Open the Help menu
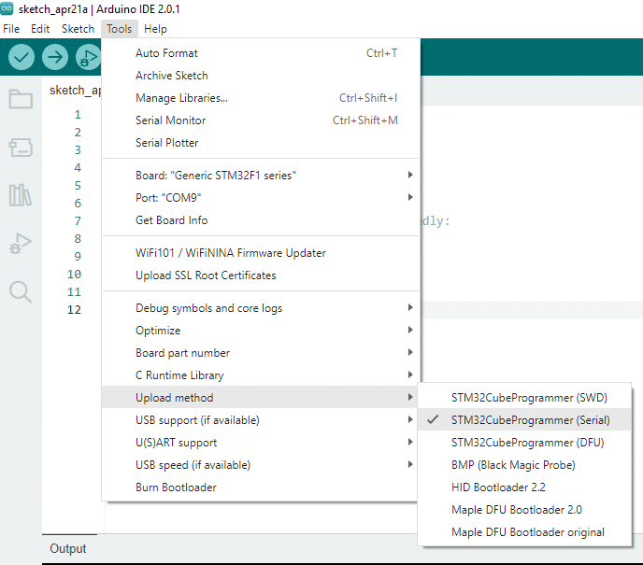The width and height of the screenshot is (643, 565). click(155, 29)
